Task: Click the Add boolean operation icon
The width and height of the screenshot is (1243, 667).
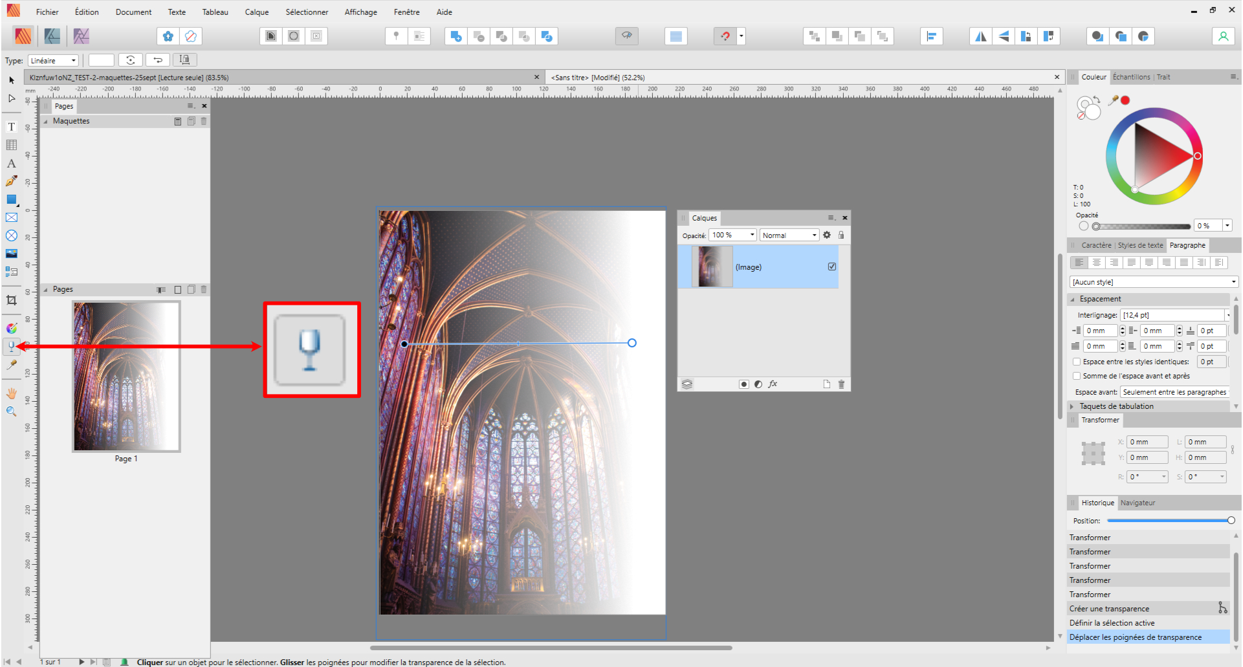Action: pos(456,36)
